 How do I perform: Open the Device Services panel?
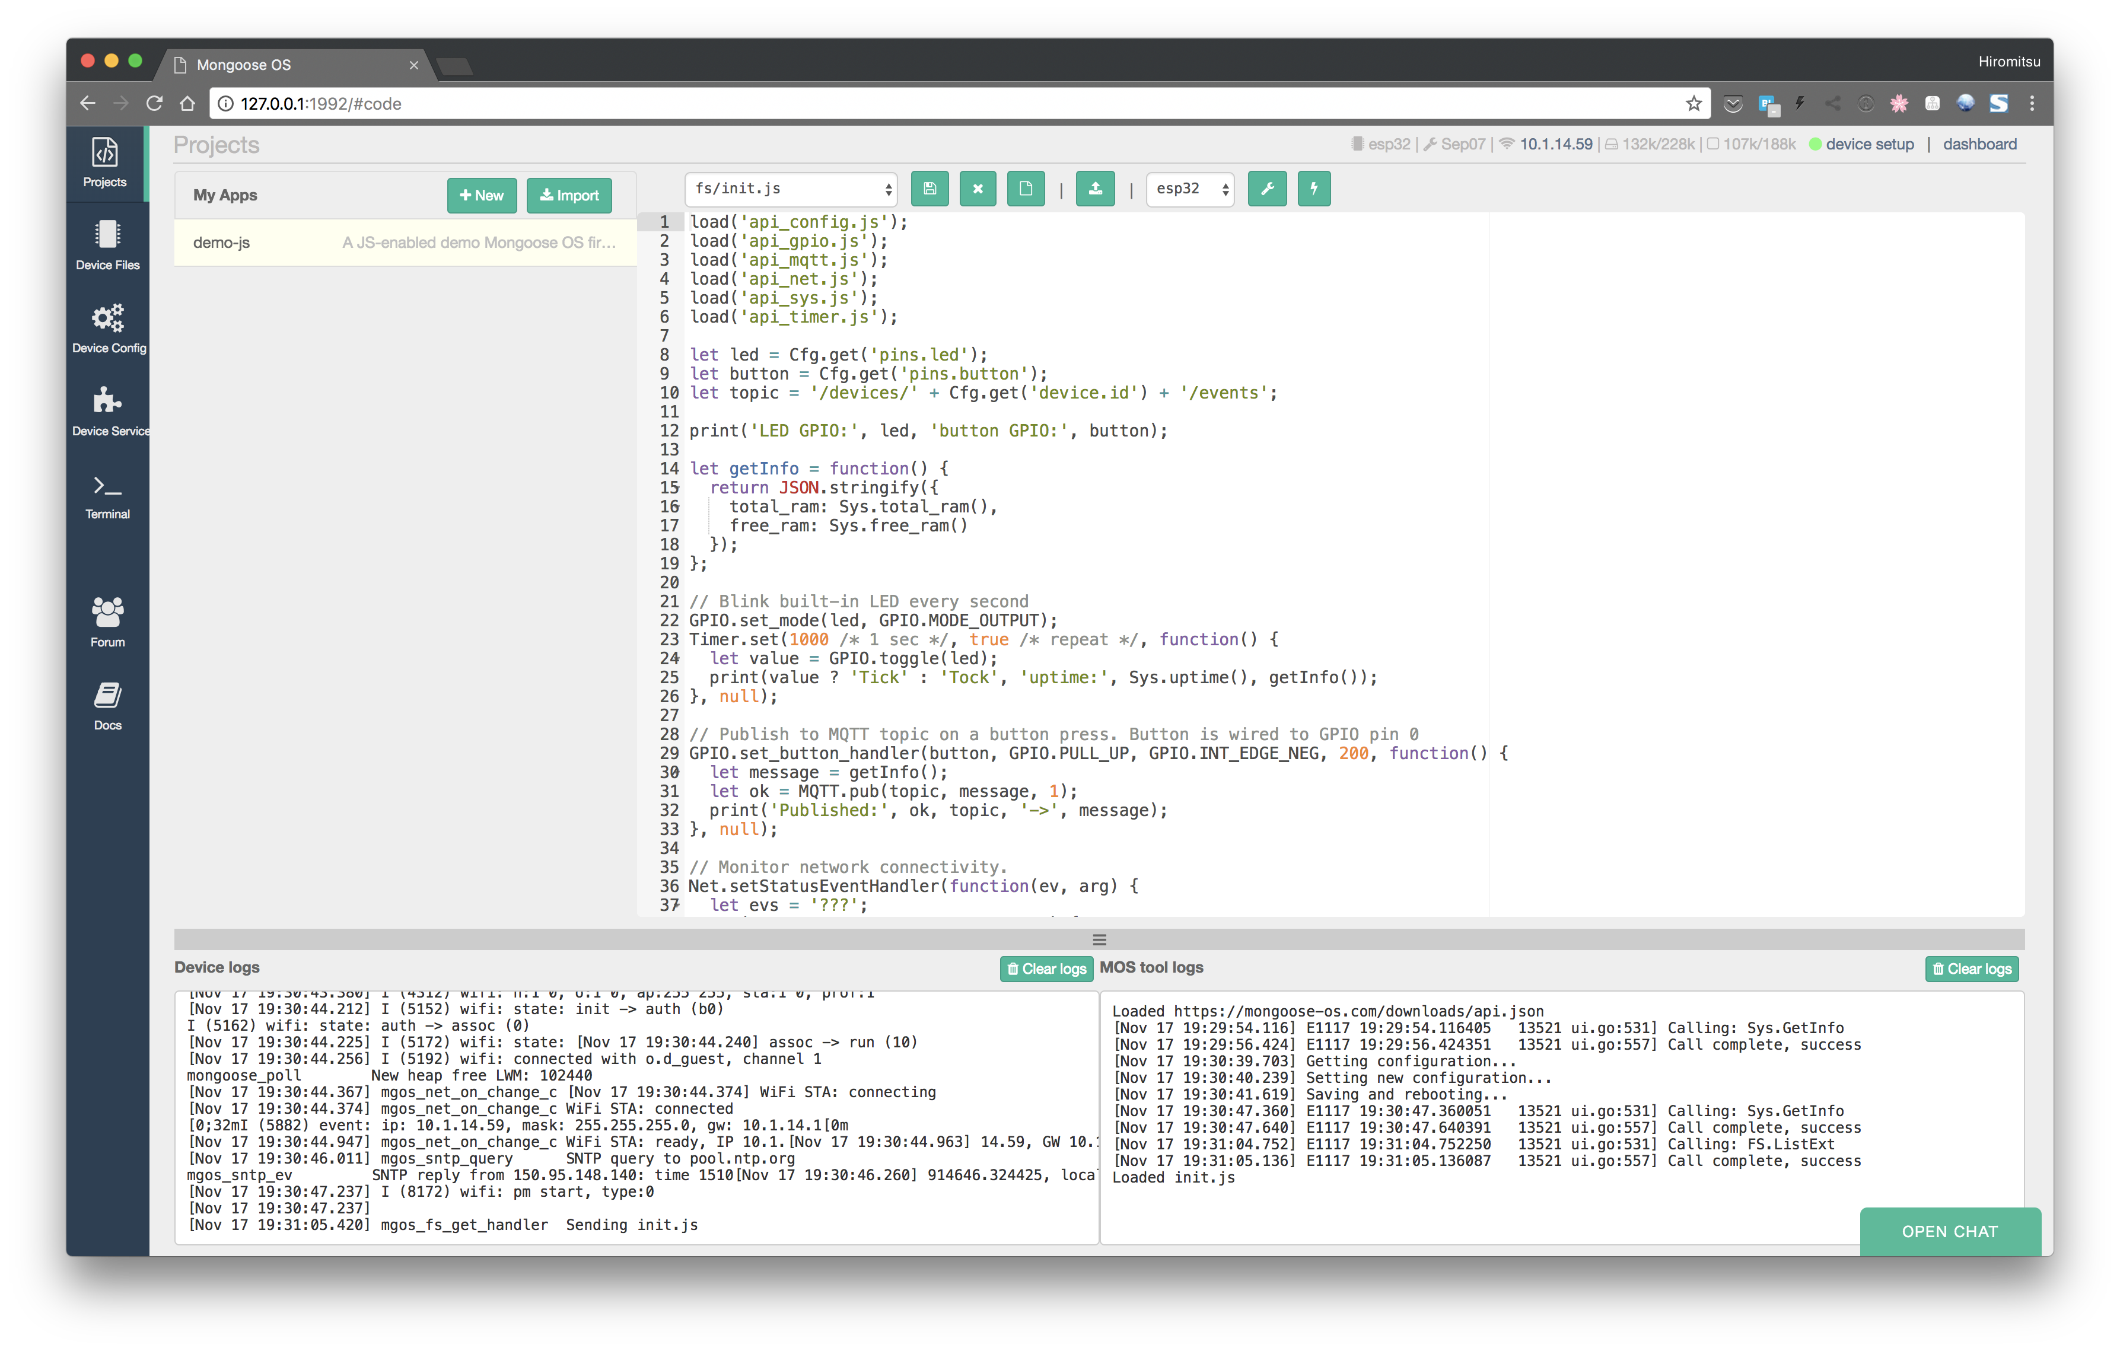coord(107,407)
